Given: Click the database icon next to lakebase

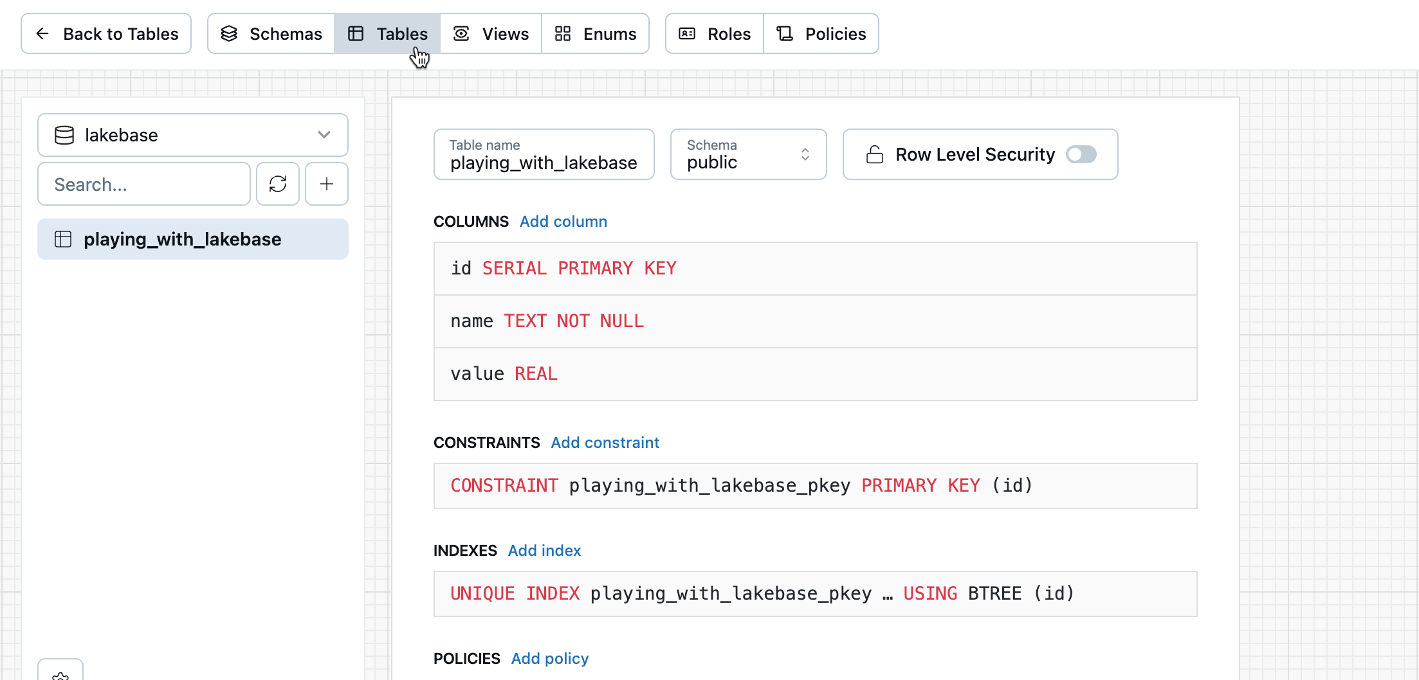Looking at the screenshot, I should point(64,135).
